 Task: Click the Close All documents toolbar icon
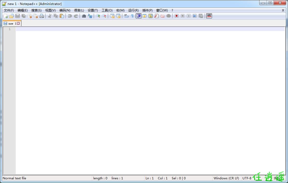36,16
